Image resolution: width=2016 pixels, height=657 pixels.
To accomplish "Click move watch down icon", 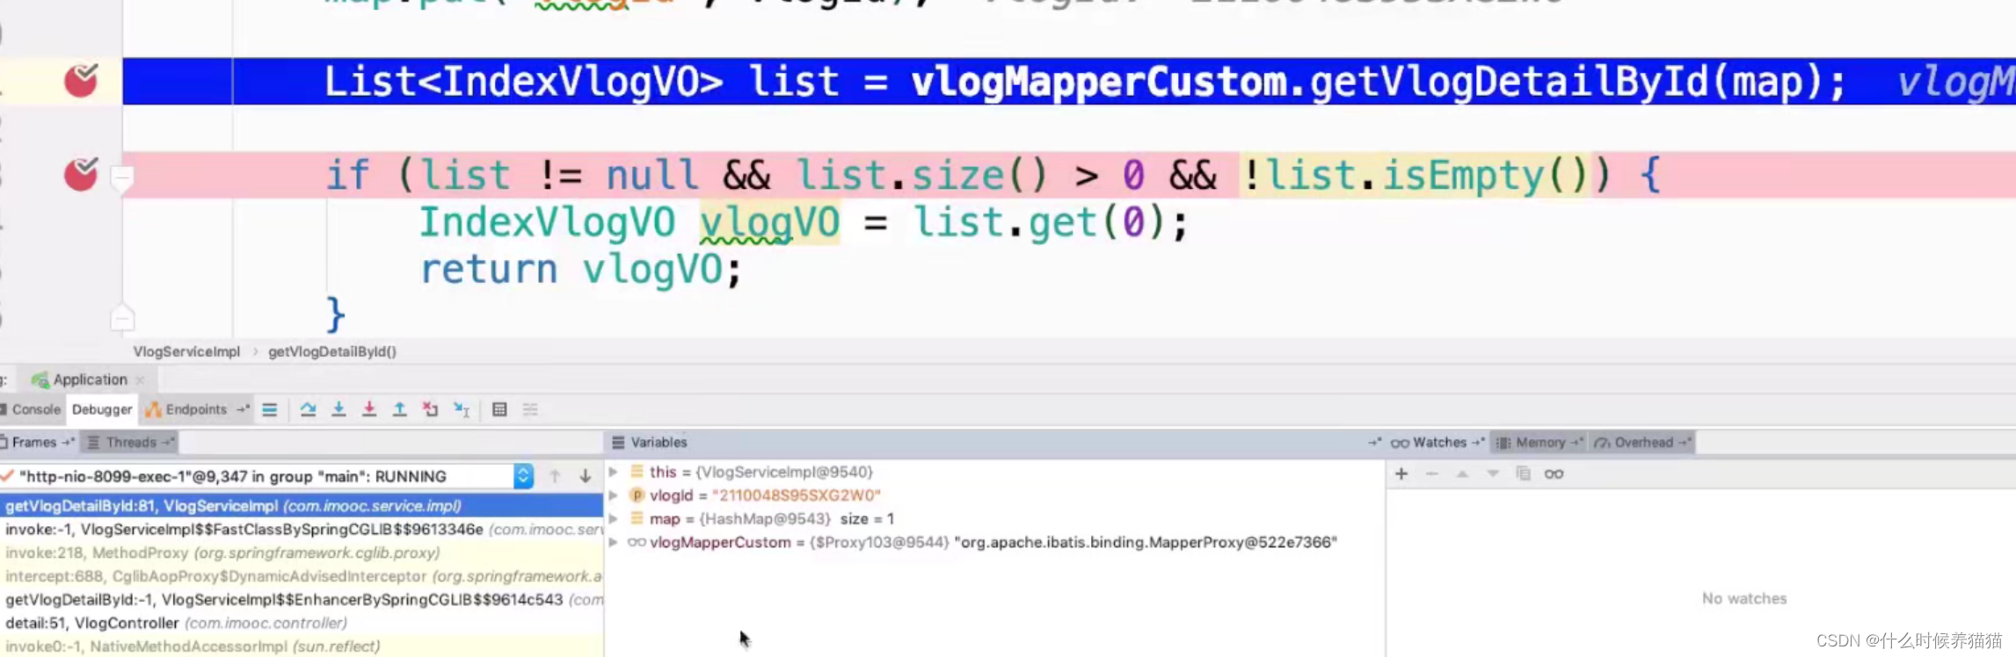I will point(1493,473).
